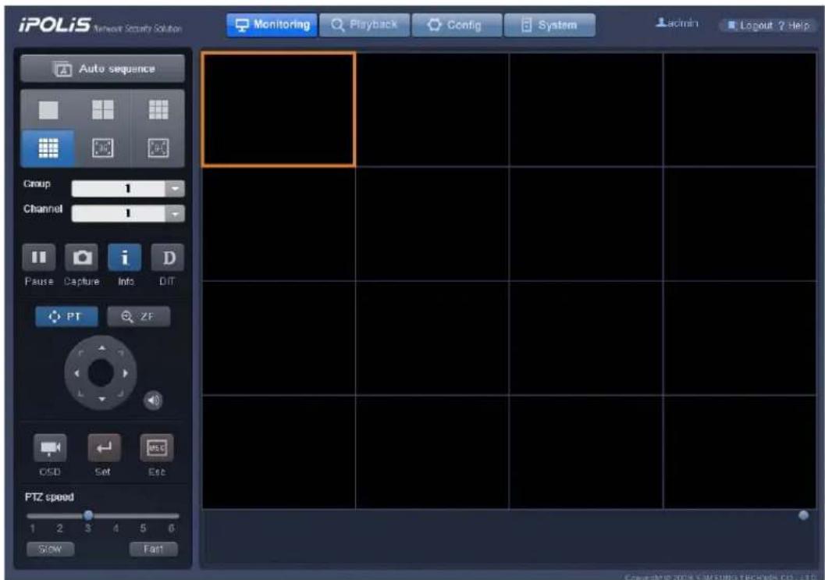Image resolution: width=825 pixels, height=580 pixels.
Task: Move camera diagonally up-right on PTZ pad
Action: [x=121, y=353]
